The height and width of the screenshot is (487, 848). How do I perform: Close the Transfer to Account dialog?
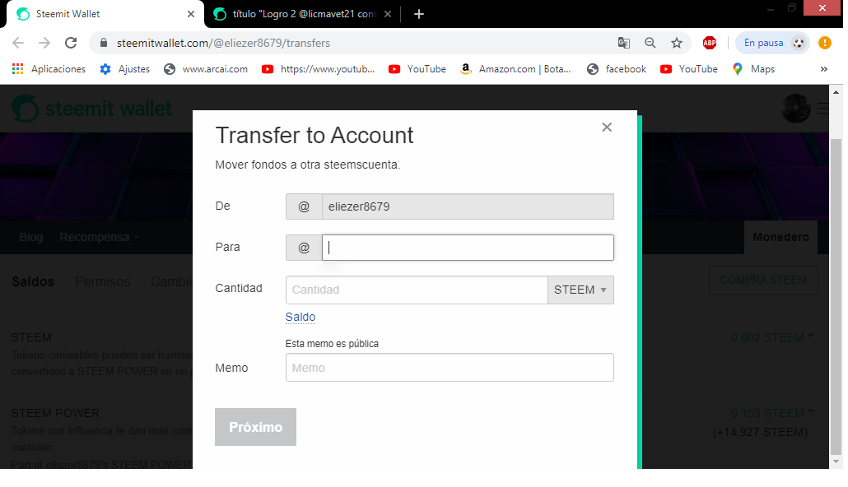tap(607, 127)
